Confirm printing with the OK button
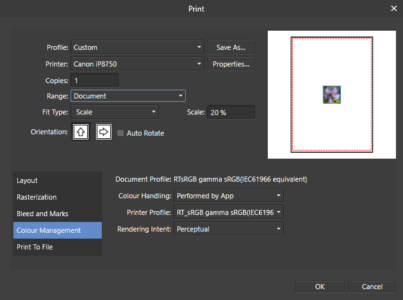The height and width of the screenshot is (300, 403). pyautogui.click(x=320, y=287)
